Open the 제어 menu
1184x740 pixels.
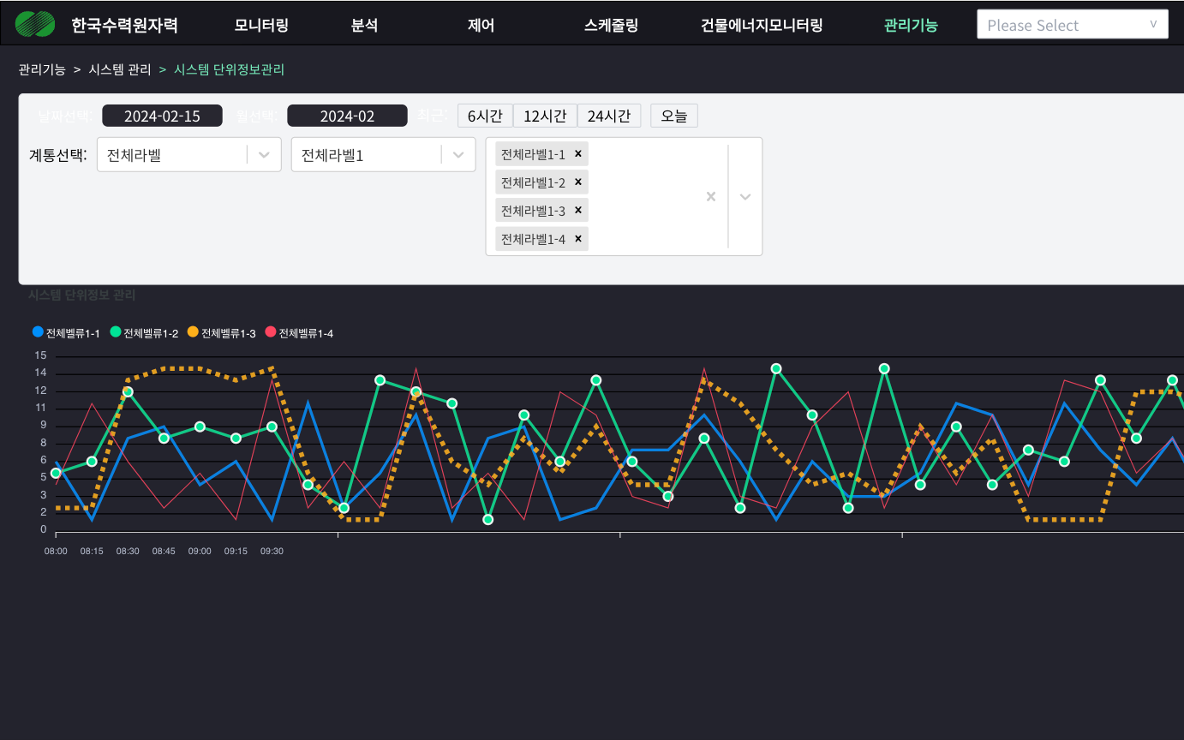(x=481, y=25)
